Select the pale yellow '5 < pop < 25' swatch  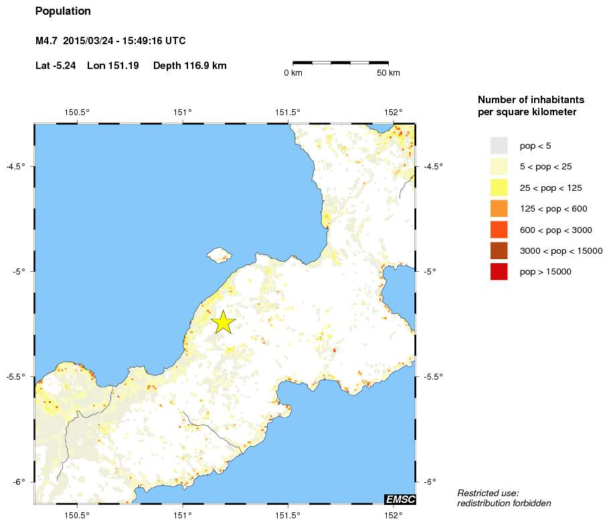[499, 166]
